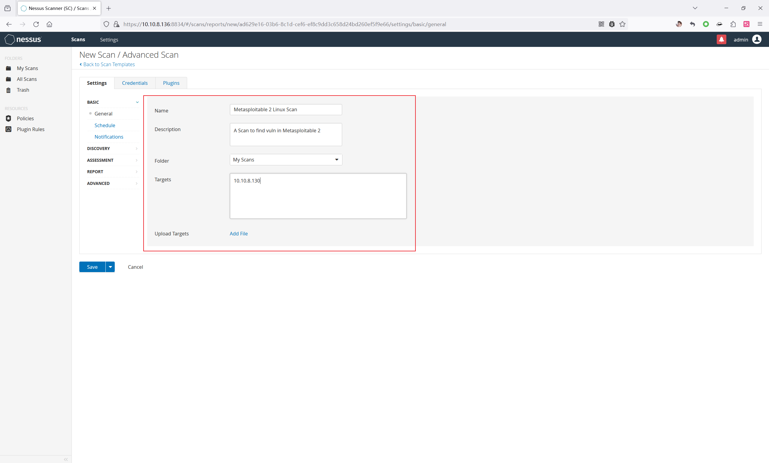Click the undo arrow toolbar icon
This screenshot has height=463, width=769.
692,24
